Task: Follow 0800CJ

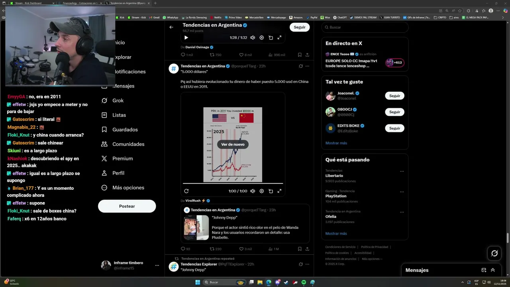Action: pyautogui.click(x=394, y=112)
